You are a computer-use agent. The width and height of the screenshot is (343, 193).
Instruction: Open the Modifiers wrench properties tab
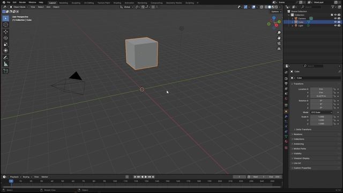(286, 116)
